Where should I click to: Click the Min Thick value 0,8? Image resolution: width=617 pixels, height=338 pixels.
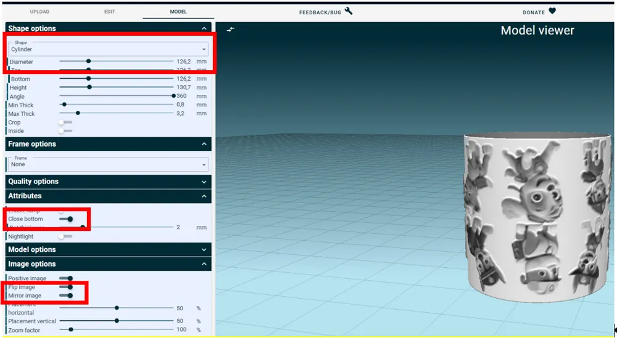click(180, 105)
